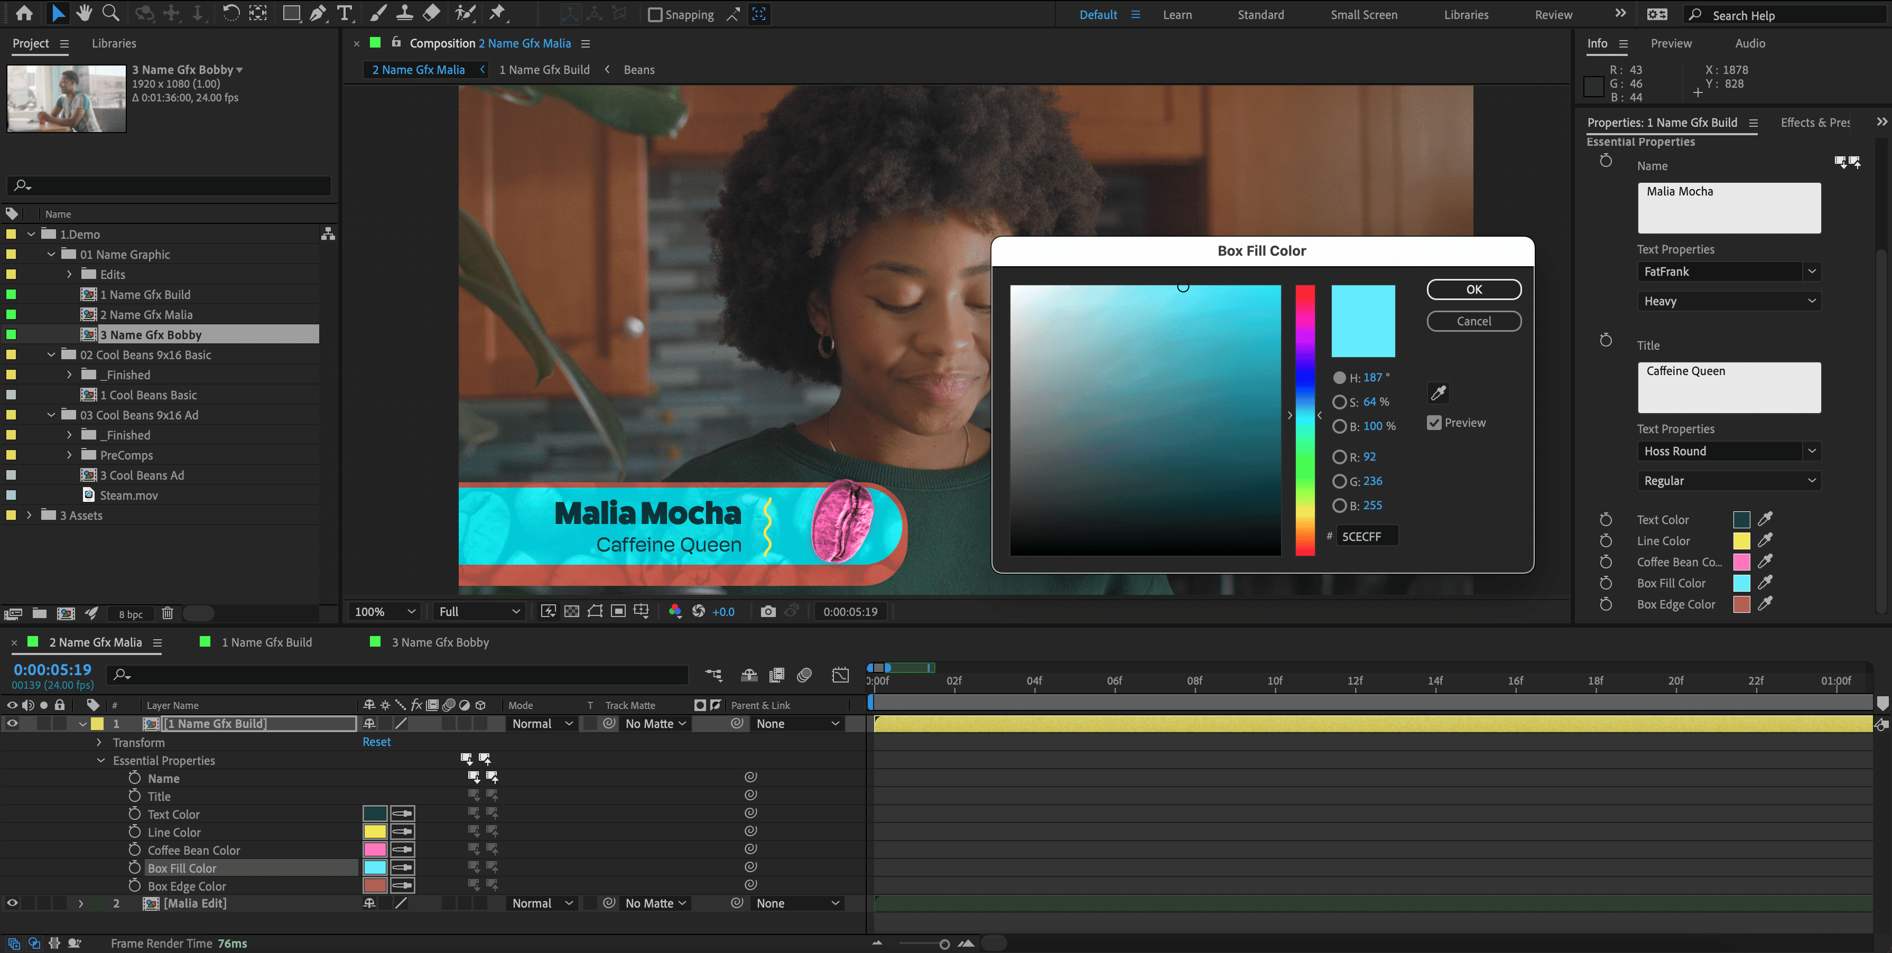Select the Hand tool in toolbar
This screenshot has height=953, width=1892.
(84, 13)
